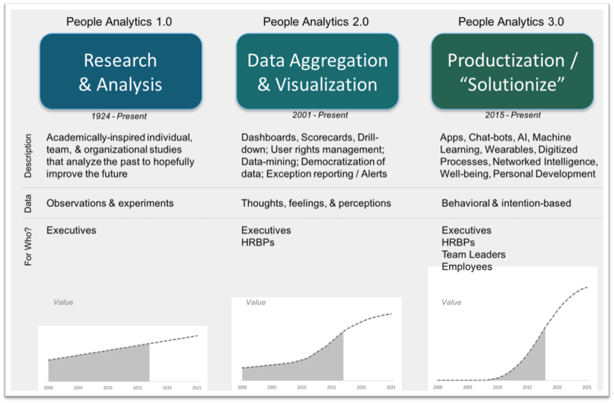614x403 pixels.
Task: Click the Observations & experiments text
Action: 110,203
